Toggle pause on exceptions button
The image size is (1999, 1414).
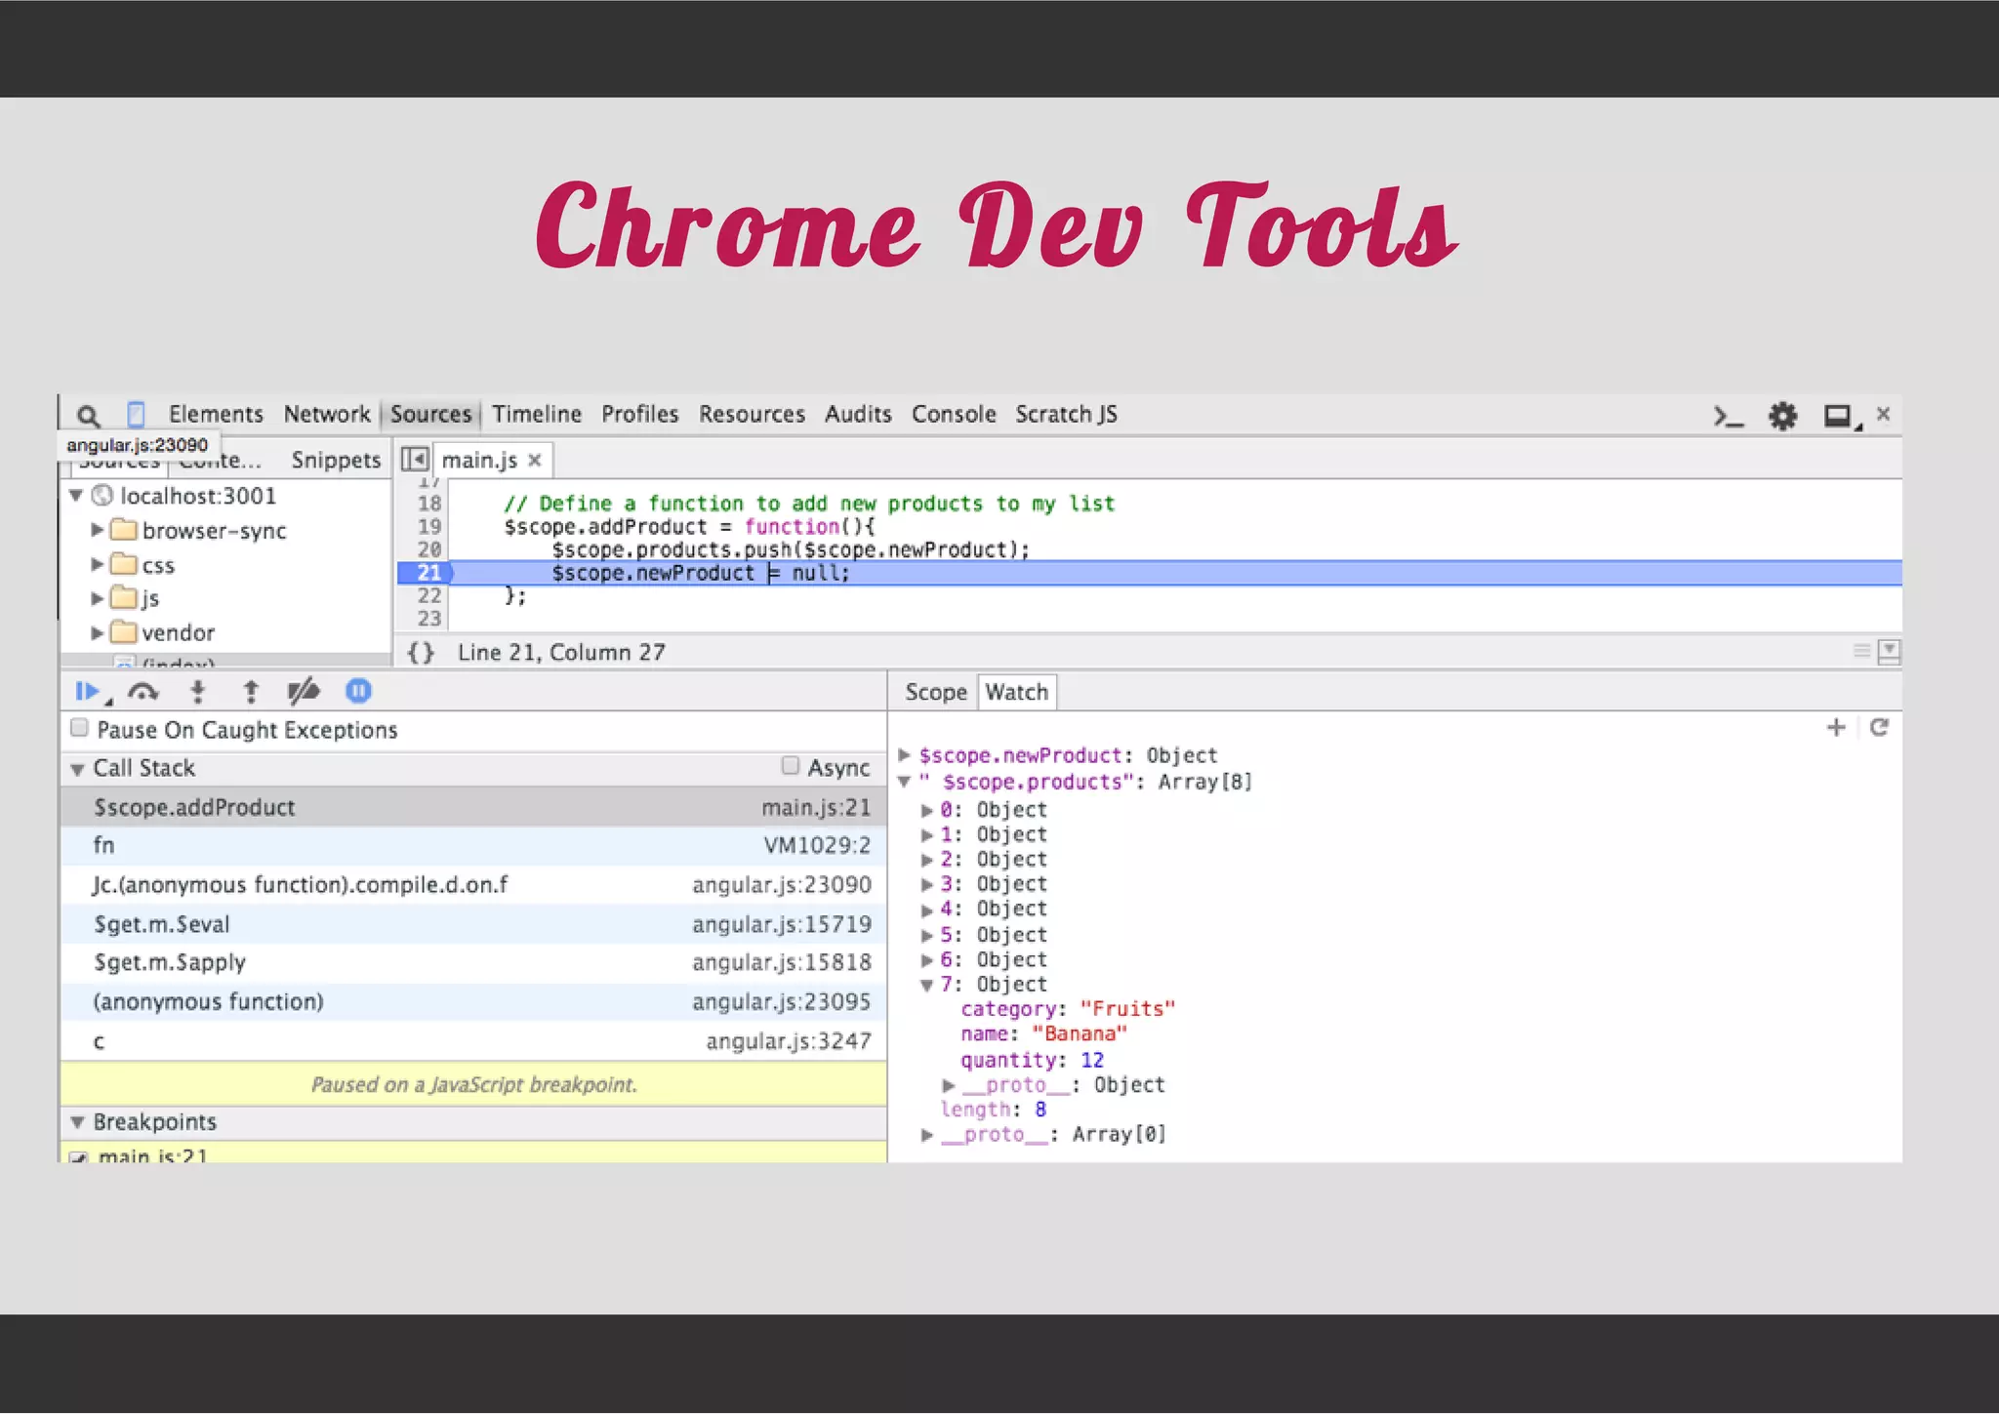(358, 691)
